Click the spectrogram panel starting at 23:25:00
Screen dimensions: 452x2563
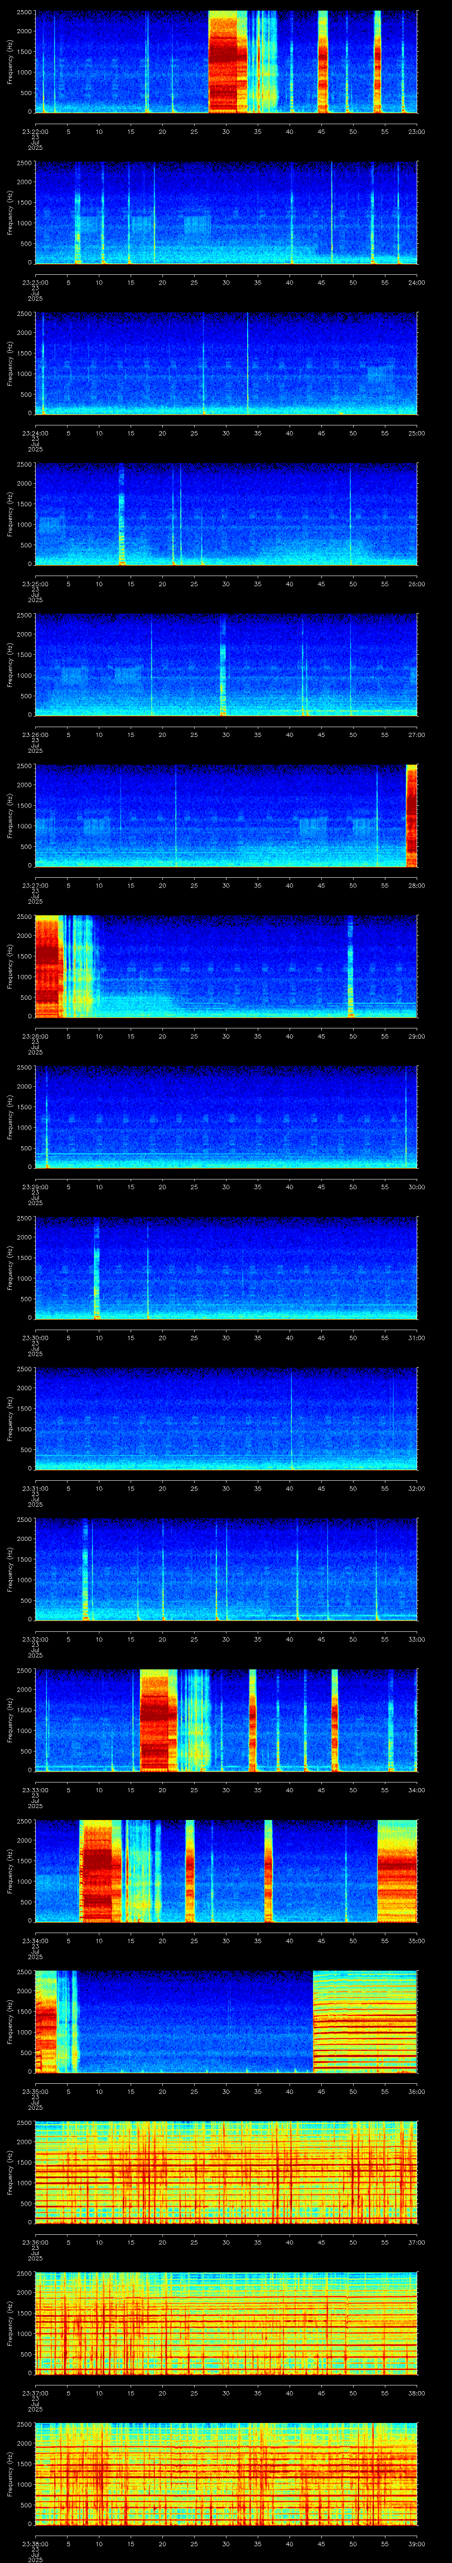226,513
